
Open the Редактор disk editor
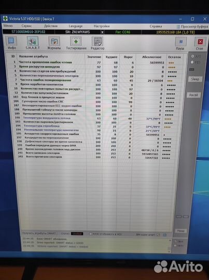point(97,43)
